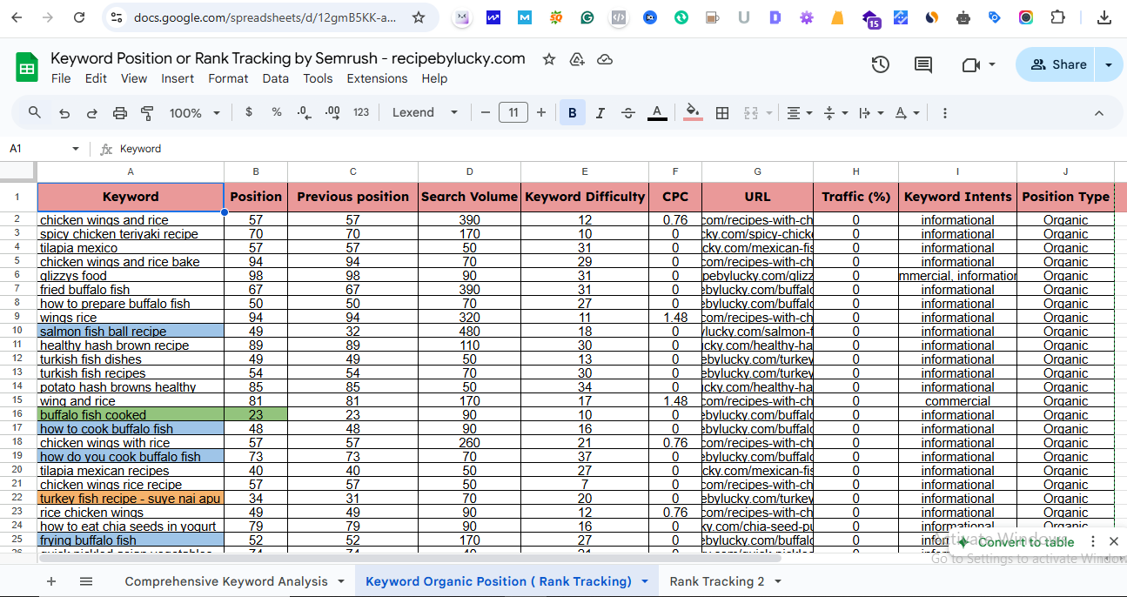1127x597 pixels.
Task: Open the search menus magnifier tool
Action: coord(35,112)
